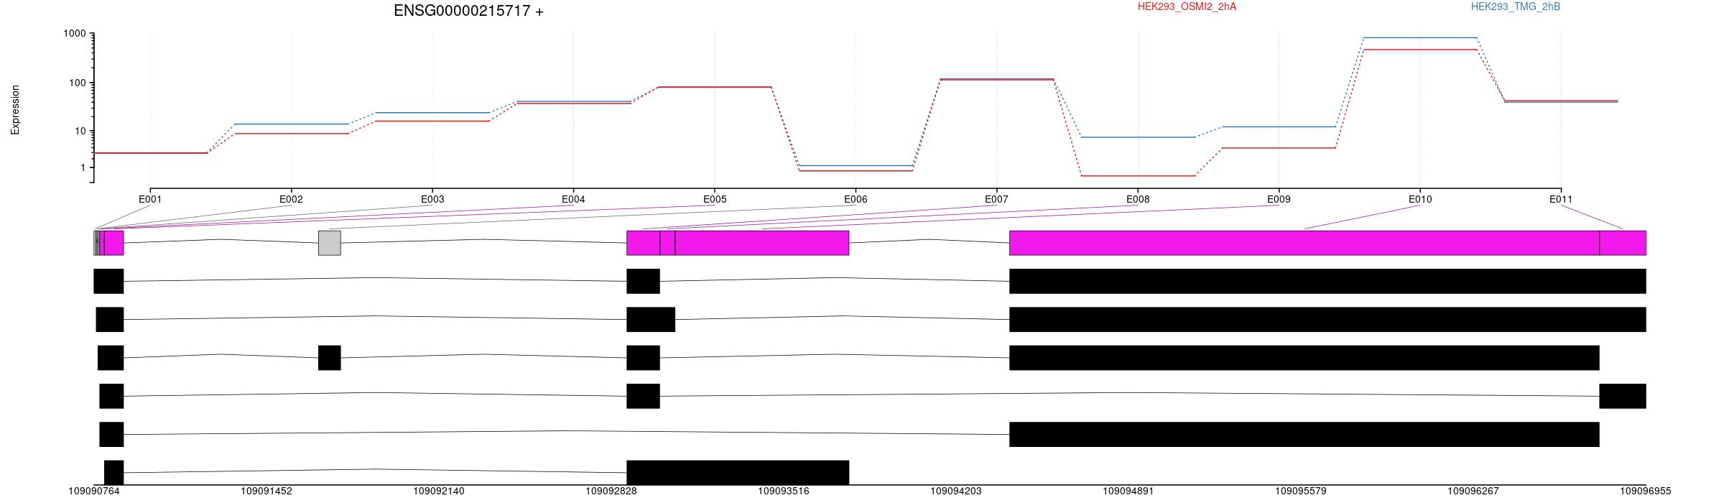Click genomic coordinate 109094891

click(1129, 492)
